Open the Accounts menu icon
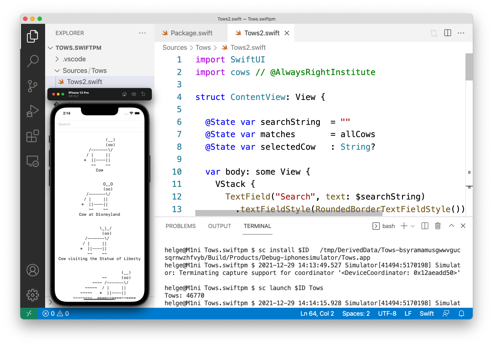 tap(32, 270)
